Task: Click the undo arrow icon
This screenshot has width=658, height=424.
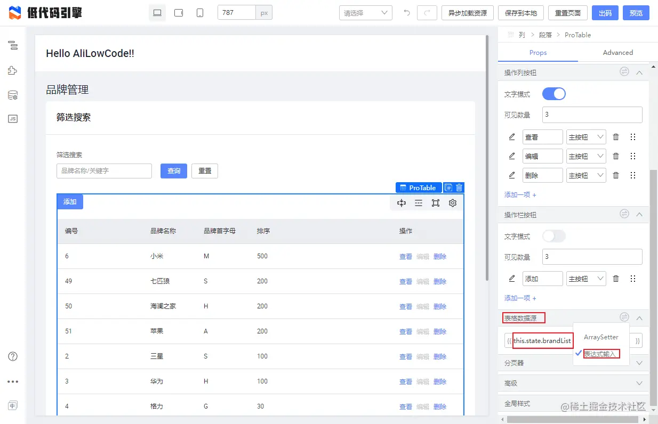Action: coord(407,13)
